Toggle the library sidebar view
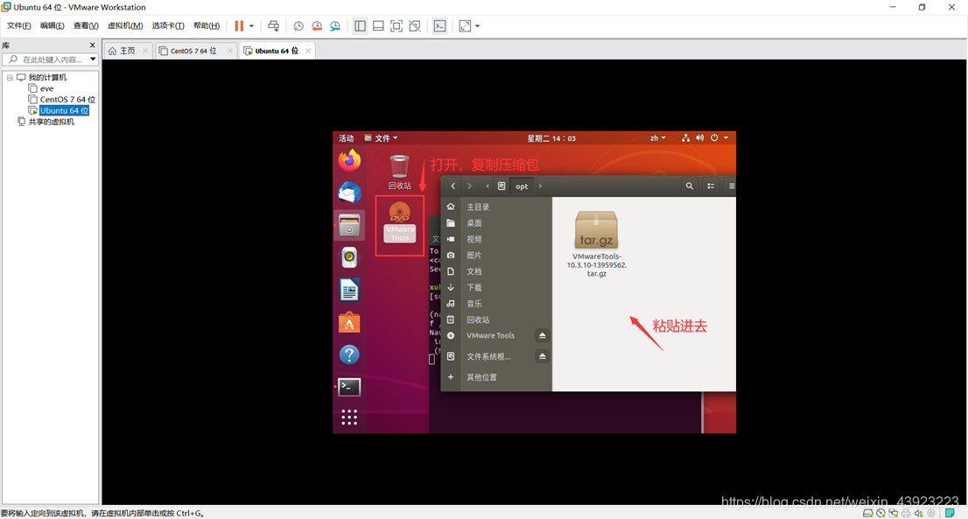Screen dimensions: 968x519 [x=360, y=26]
